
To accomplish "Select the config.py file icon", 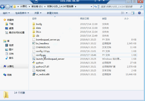I will click(x=34, y=55).
